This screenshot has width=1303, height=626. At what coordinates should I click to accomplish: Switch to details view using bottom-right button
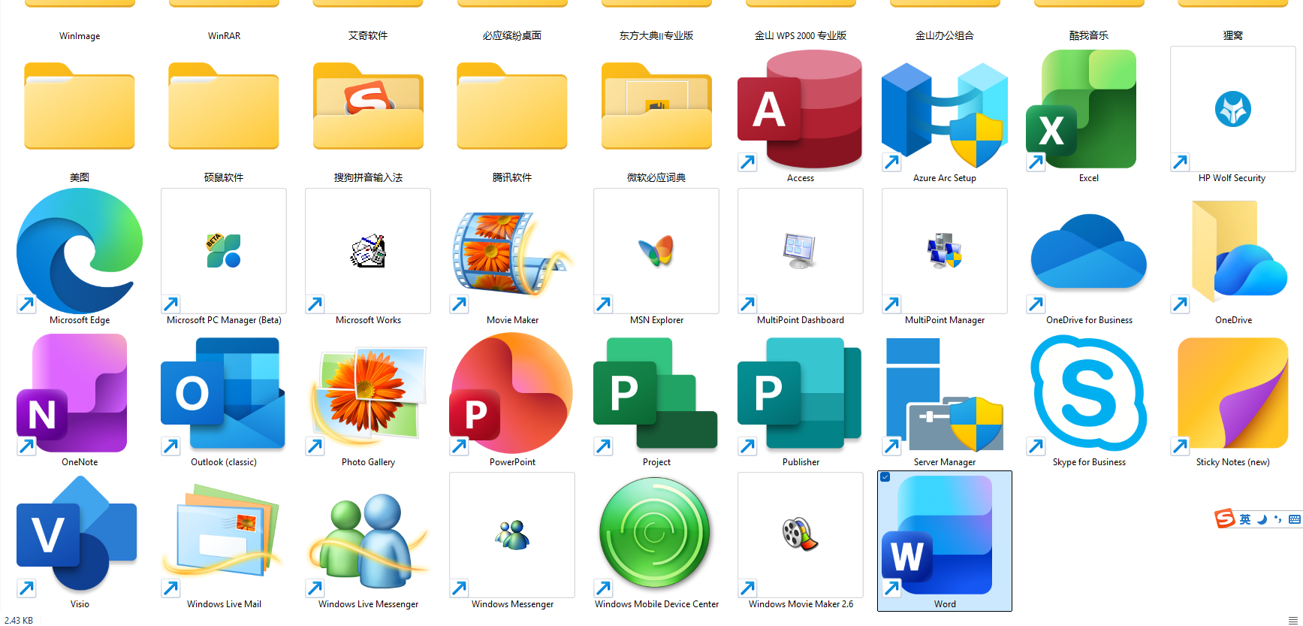coord(1292,620)
